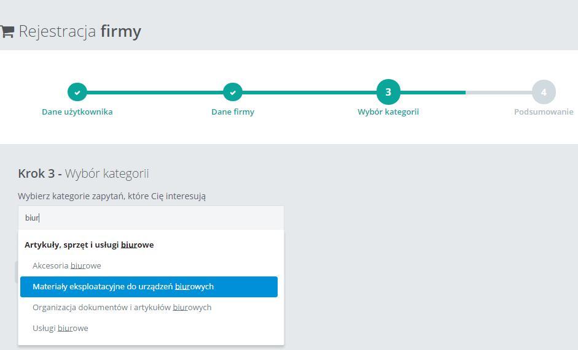Click the Wybór kategorii step label
The image size is (578, 350).
[388, 112]
